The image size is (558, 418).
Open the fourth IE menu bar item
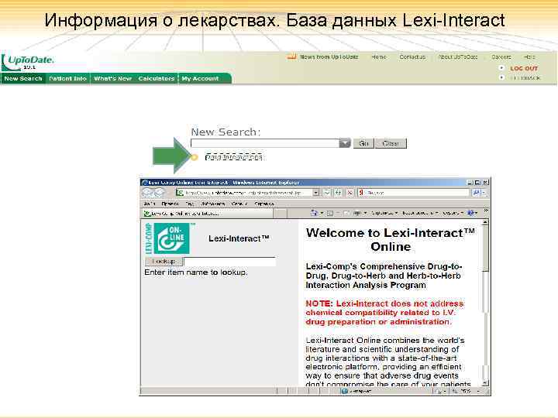(x=213, y=204)
